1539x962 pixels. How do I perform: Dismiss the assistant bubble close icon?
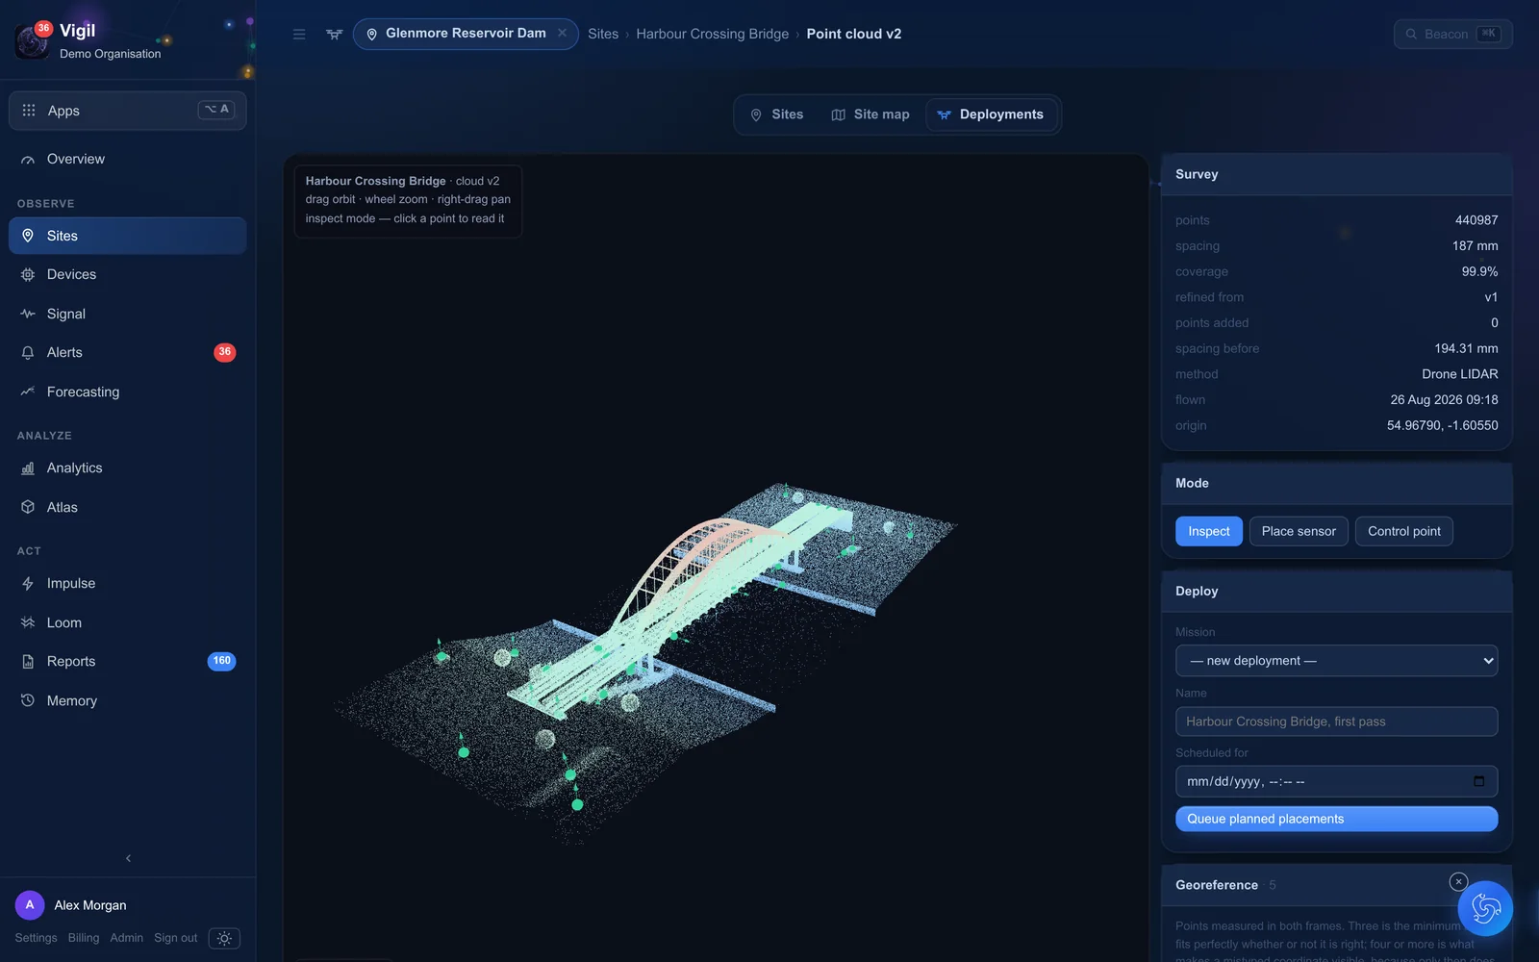pyautogui.click(x=1458, y=881)
